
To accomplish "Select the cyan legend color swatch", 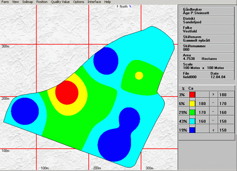I will point(192,121).
